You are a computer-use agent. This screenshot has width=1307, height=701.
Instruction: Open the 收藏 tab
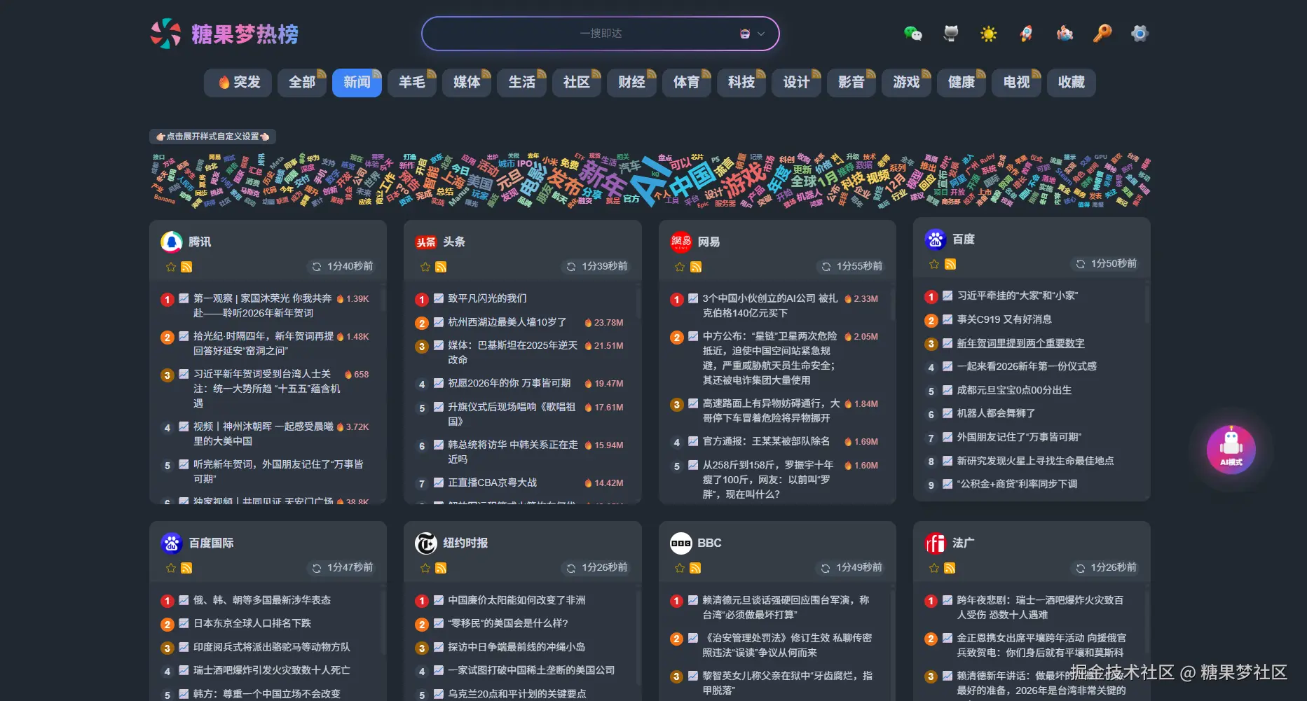pos(1072,83)
